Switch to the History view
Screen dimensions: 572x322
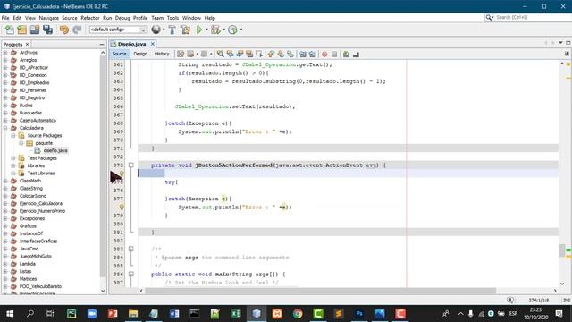162,54
